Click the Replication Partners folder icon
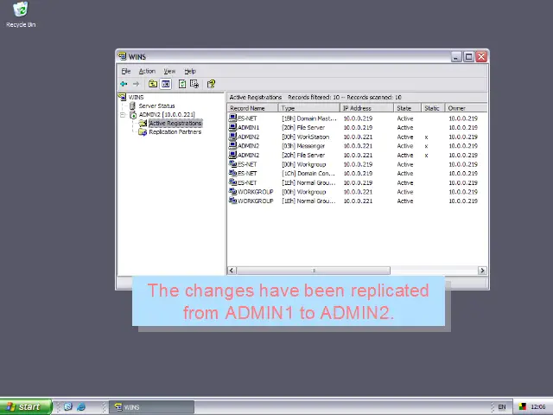The width and height of the screenshot is (553, 415). (x=143, y=132)
